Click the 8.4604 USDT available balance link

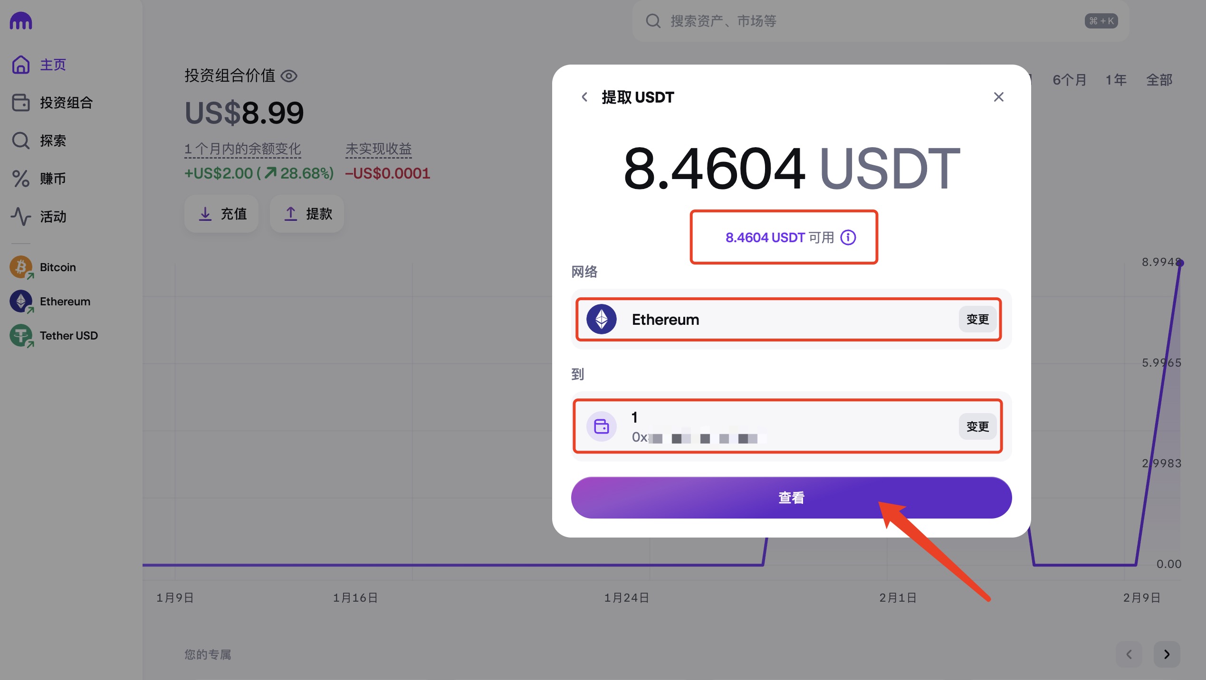(765, 237)
